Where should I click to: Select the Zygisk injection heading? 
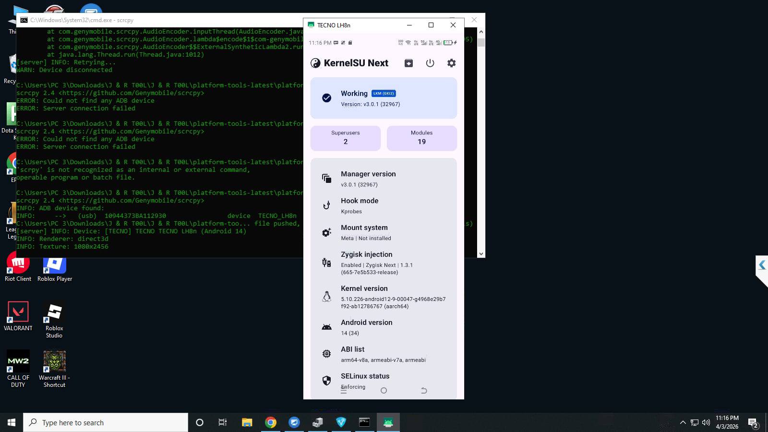tap(366, 254)
